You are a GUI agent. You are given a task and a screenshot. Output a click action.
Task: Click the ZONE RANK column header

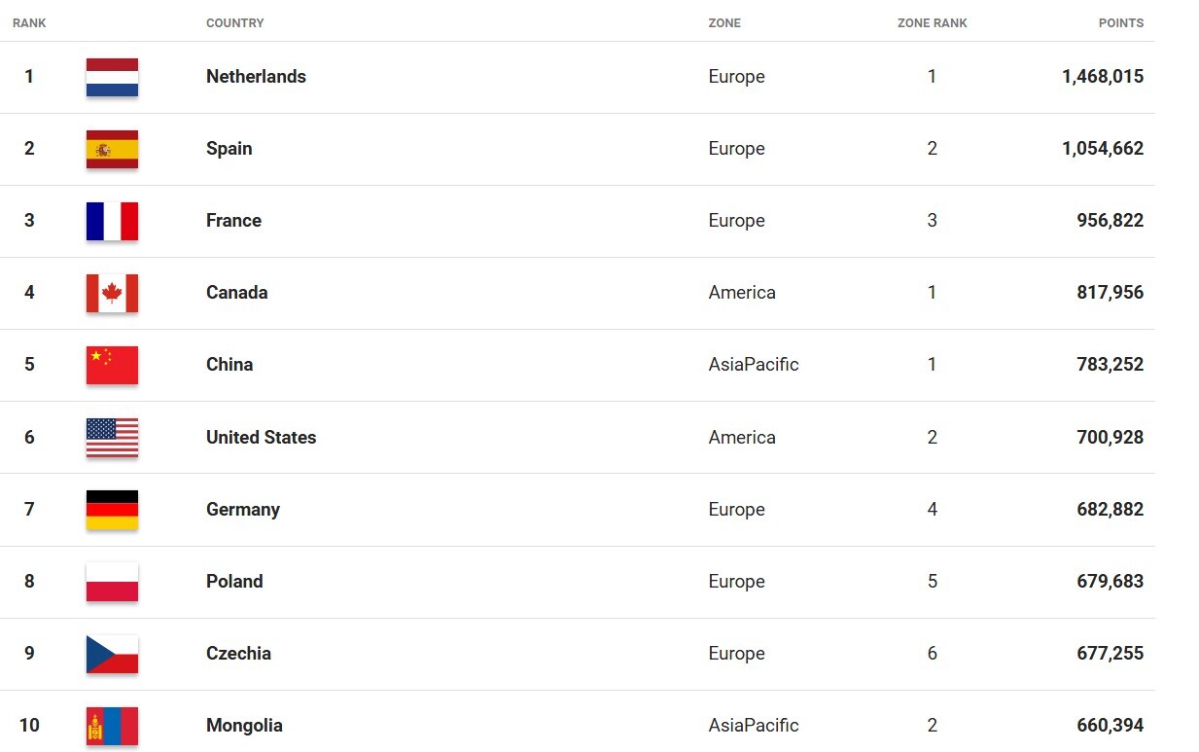[x=932, y=23]
